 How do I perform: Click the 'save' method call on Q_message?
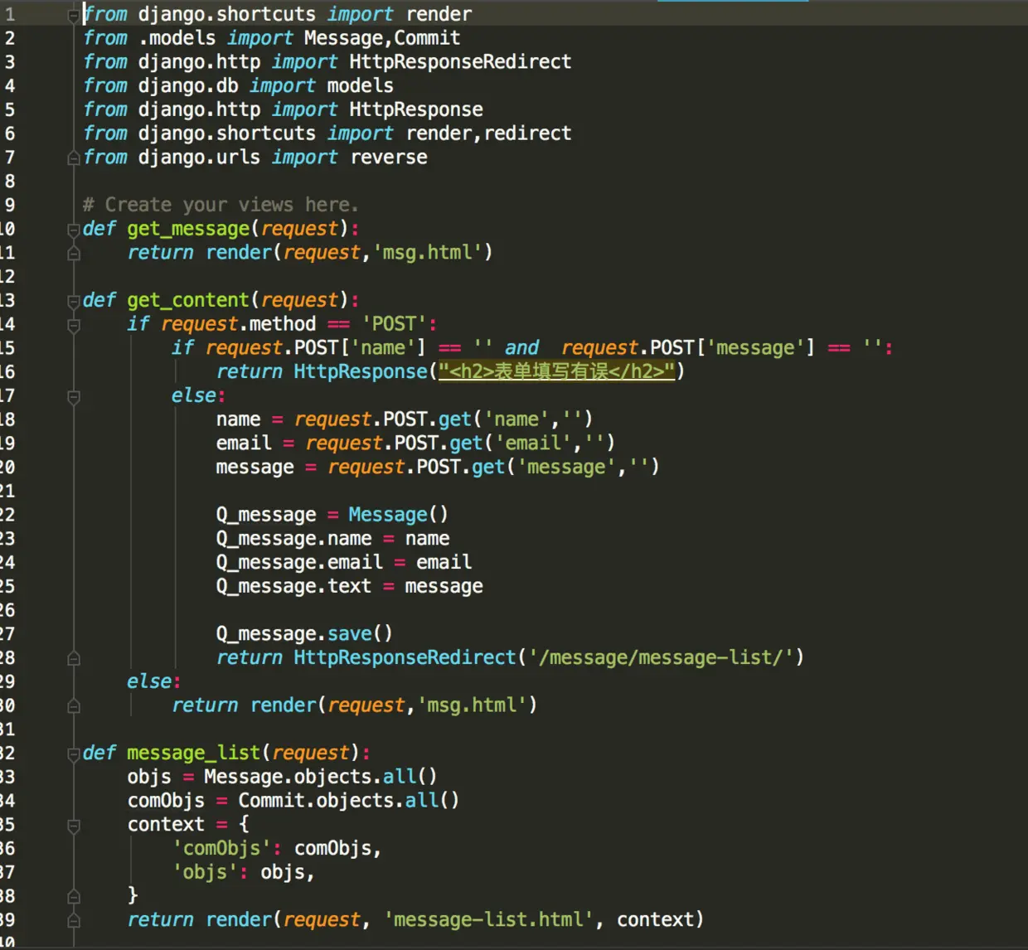point(350,634)
